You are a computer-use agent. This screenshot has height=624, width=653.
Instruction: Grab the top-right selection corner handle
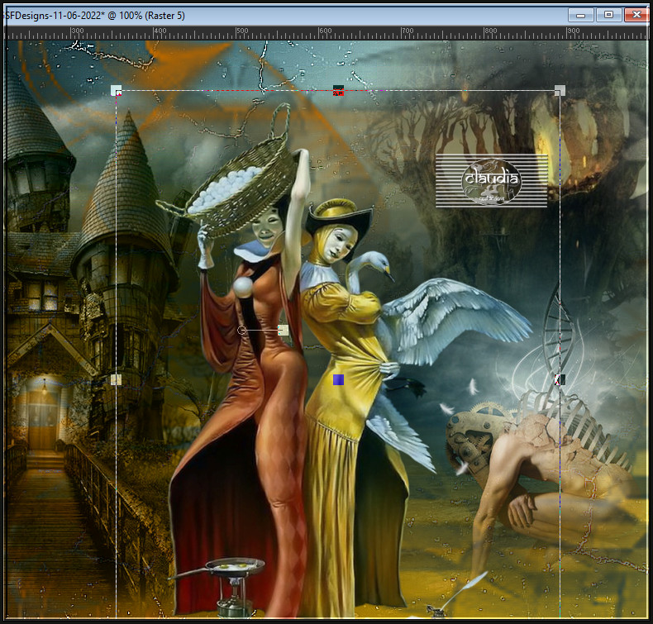click(560, 90)
